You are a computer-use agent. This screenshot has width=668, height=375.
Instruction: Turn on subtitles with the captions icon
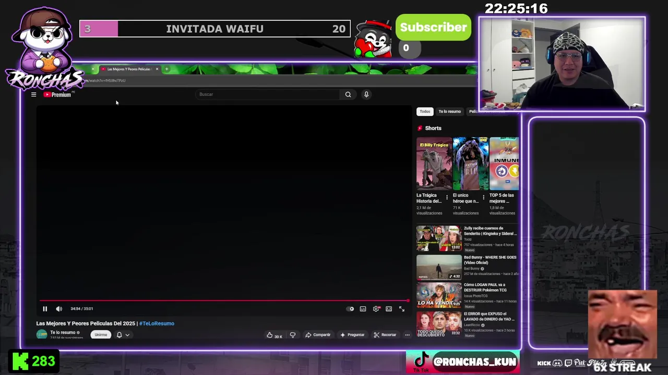pyautogui.click(x=363, y=309)
